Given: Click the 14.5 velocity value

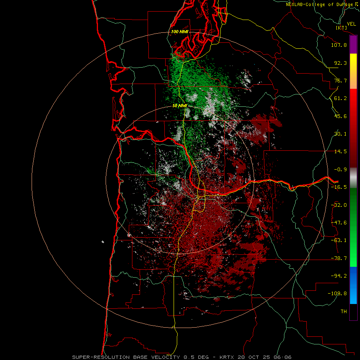Looking at the screenshot, I should click(x=340, y=152).
